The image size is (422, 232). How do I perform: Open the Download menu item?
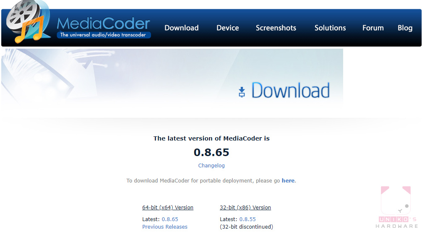181,28
